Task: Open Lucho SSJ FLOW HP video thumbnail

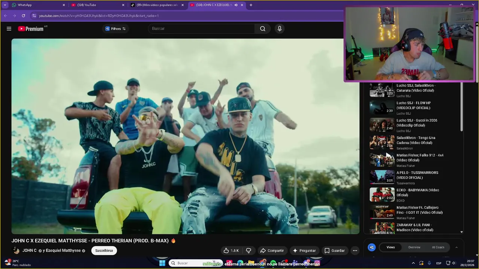Action: pyautogui.click(x=382, y=107)
